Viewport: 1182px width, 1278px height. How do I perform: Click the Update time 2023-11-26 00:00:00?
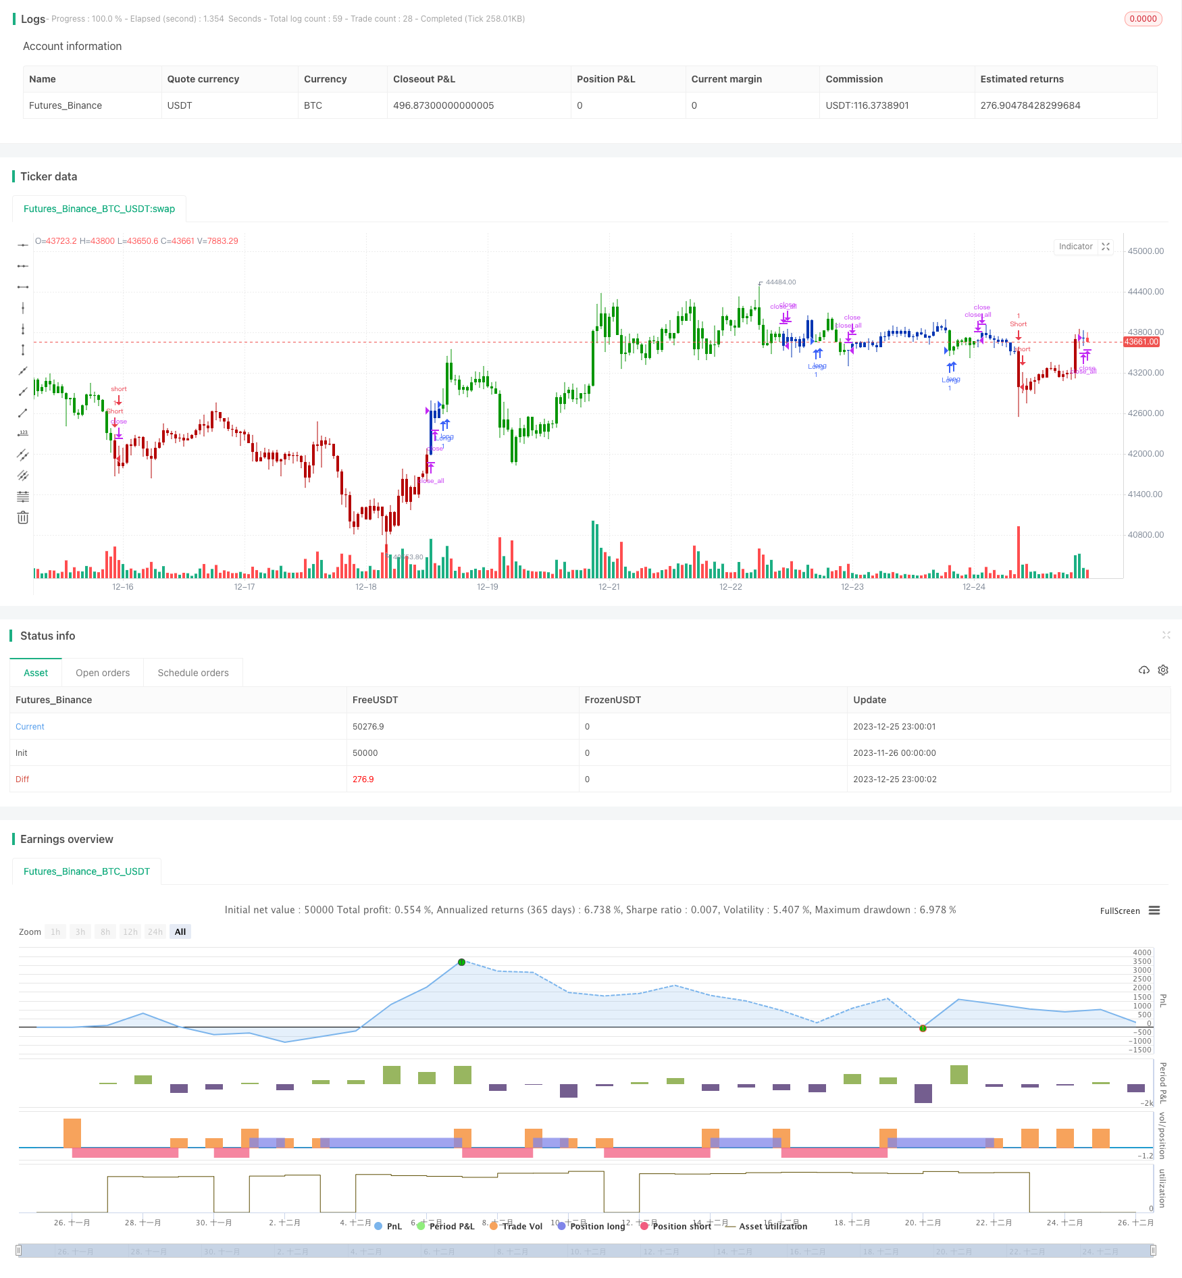(x=895, y=753)
